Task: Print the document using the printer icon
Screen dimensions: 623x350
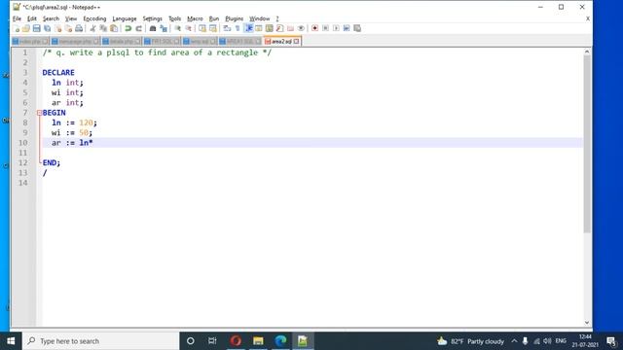Action: point(79,28)
